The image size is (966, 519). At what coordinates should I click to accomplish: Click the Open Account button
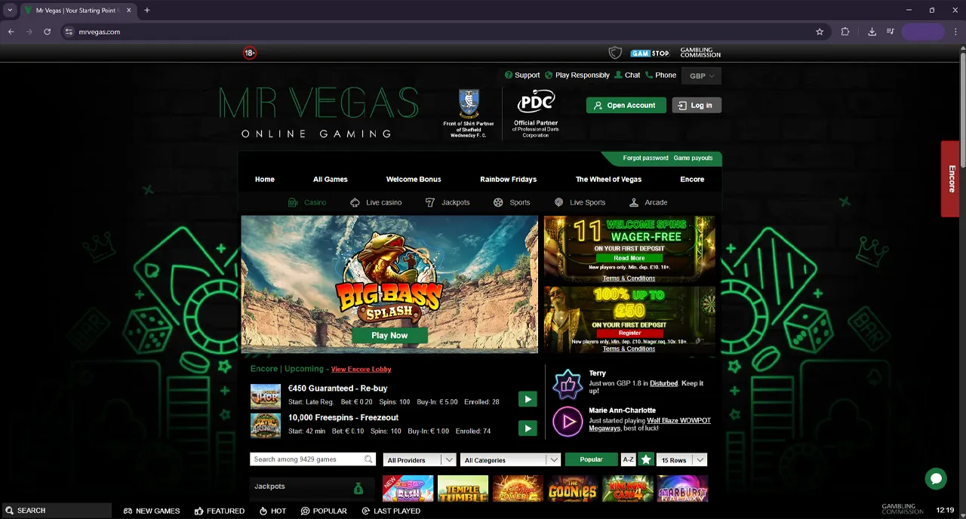pos(626,106)
